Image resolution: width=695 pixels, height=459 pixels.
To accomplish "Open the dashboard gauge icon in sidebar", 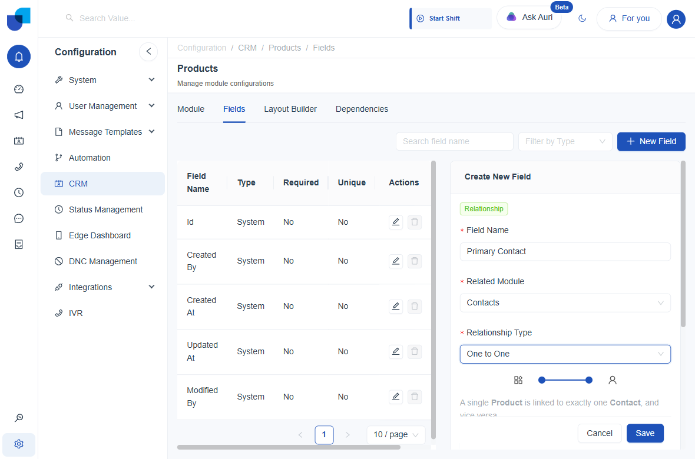I will (19, 89).
